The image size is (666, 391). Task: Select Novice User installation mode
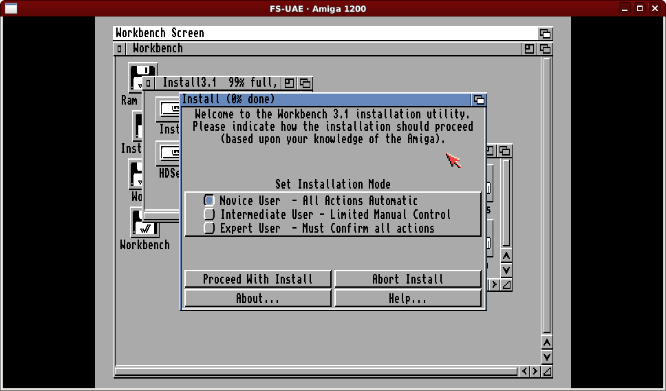click(x=209, y=200)
